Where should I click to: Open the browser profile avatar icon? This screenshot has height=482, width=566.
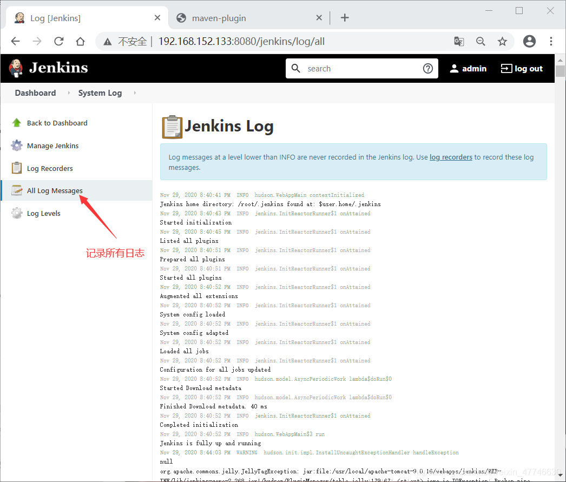(529, 41)
